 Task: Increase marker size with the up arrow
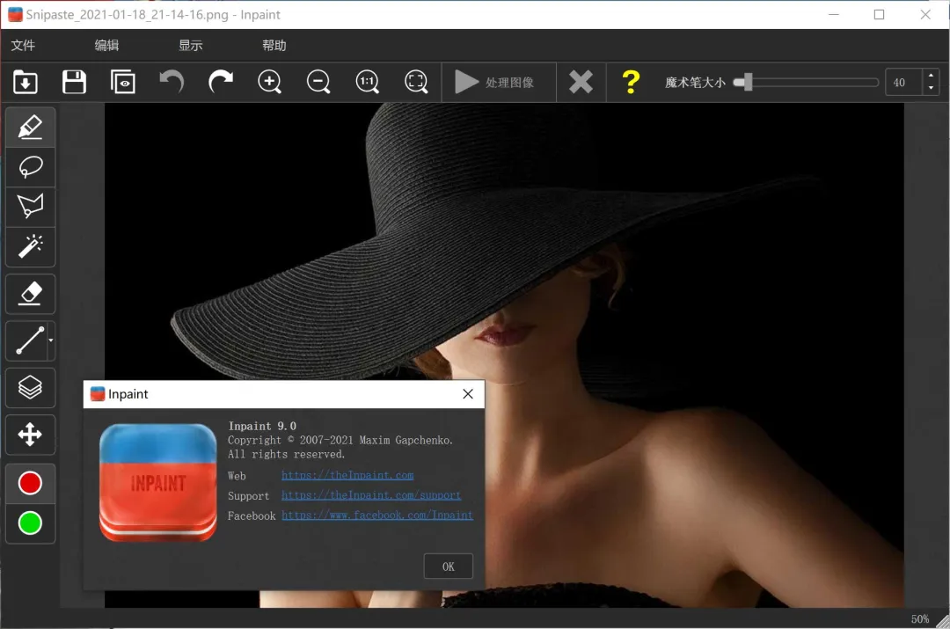(x=931, y=77)
